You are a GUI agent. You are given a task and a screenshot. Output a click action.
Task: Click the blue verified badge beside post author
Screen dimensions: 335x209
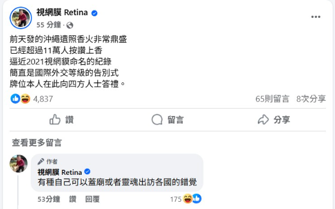coord(95,13)
